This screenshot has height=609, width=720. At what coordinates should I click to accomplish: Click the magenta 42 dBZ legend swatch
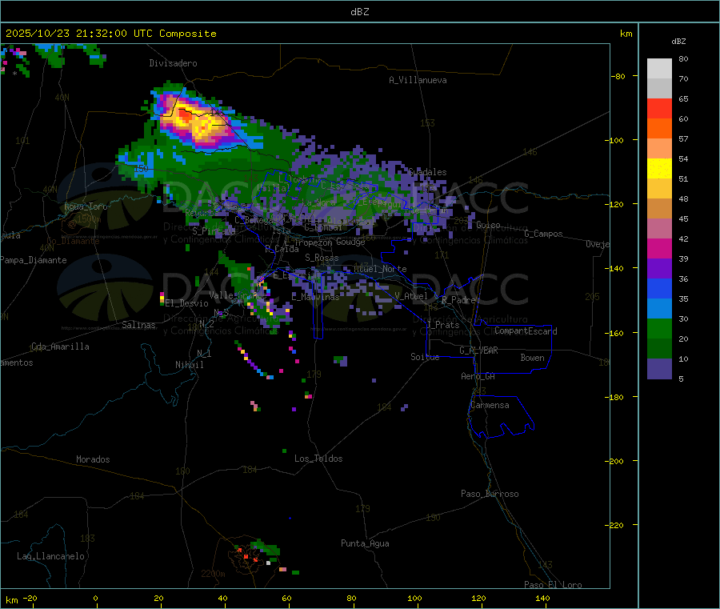pyautogui.click(x=659, y=248)
